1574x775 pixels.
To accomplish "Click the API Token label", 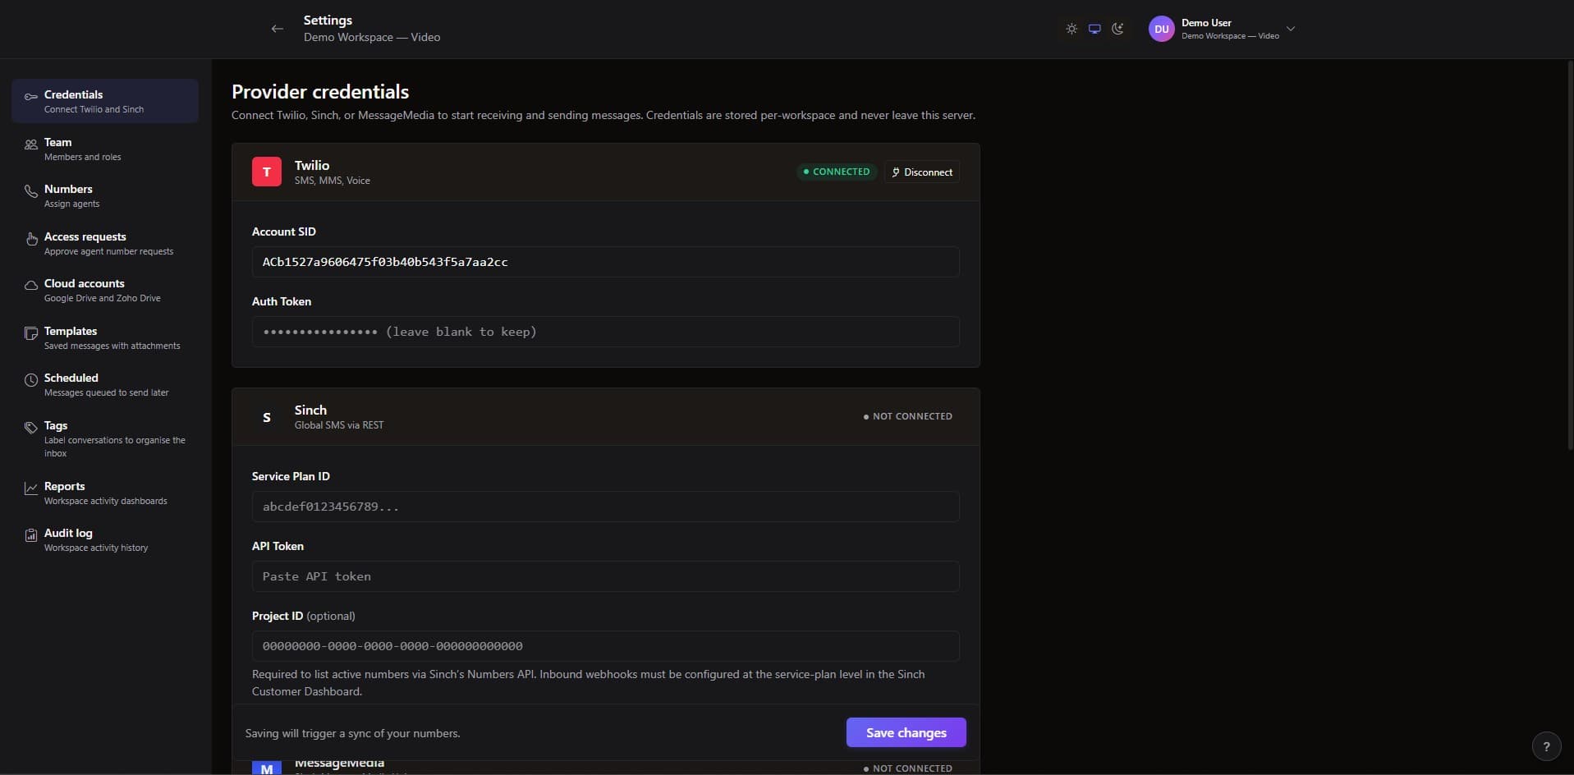I will pyautogui.click(x=278, y=546).
